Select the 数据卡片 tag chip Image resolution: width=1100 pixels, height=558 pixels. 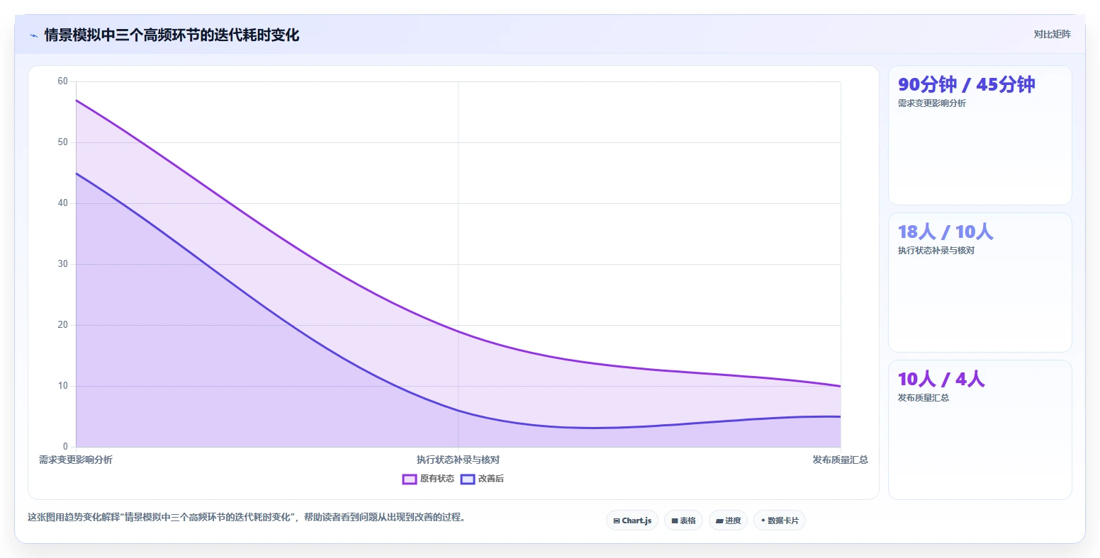[x=780, y=520]
